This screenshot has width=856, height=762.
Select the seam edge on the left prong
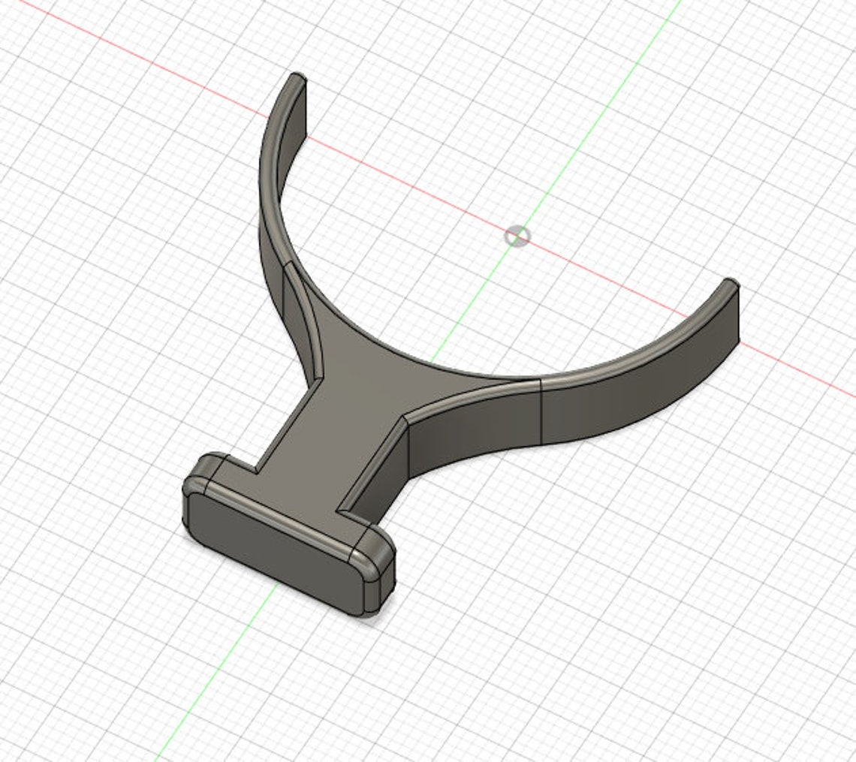287,278
